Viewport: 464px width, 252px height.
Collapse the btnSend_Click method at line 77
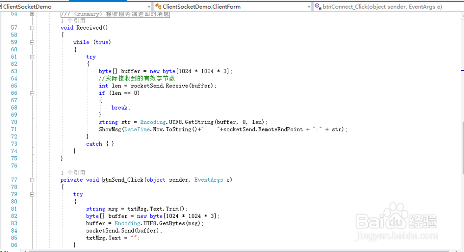(x=32, y=180)
